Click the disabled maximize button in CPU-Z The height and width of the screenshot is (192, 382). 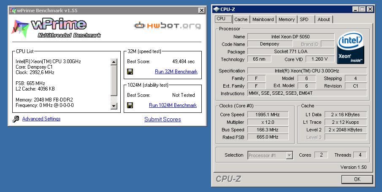click(362, 9)
